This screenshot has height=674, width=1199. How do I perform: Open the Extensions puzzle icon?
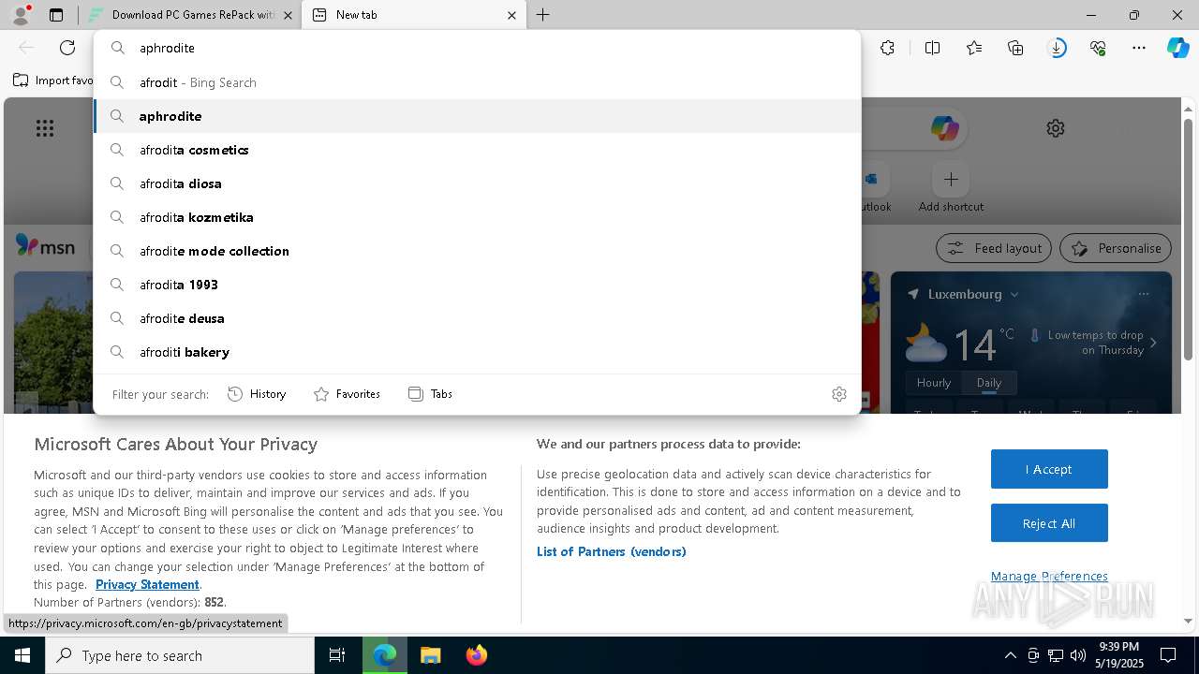[888, 48]
